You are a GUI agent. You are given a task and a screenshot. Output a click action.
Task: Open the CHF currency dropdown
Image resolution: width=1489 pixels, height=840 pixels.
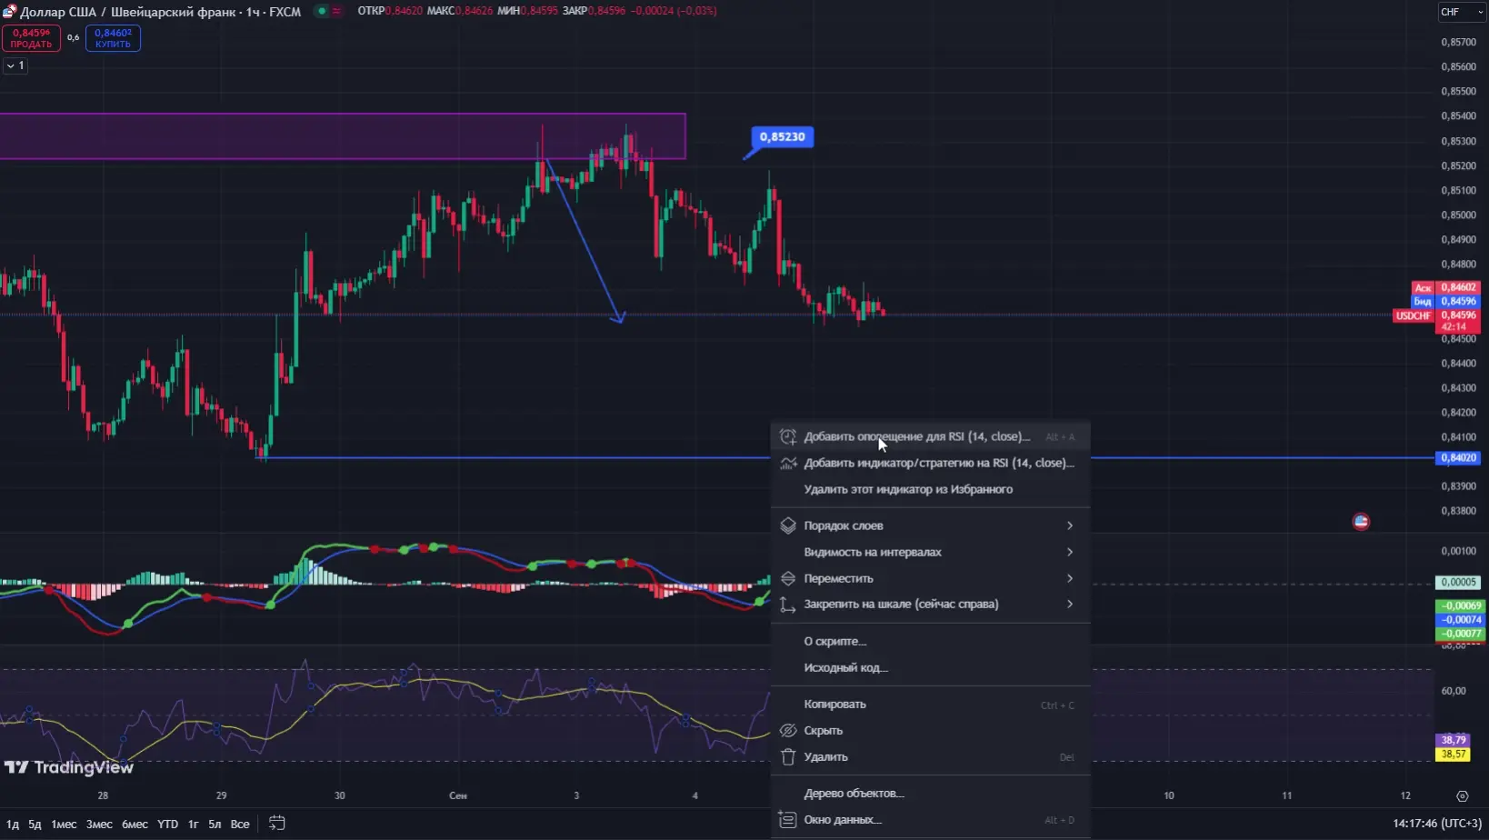pyautogui.click(x=1460, y=12)
